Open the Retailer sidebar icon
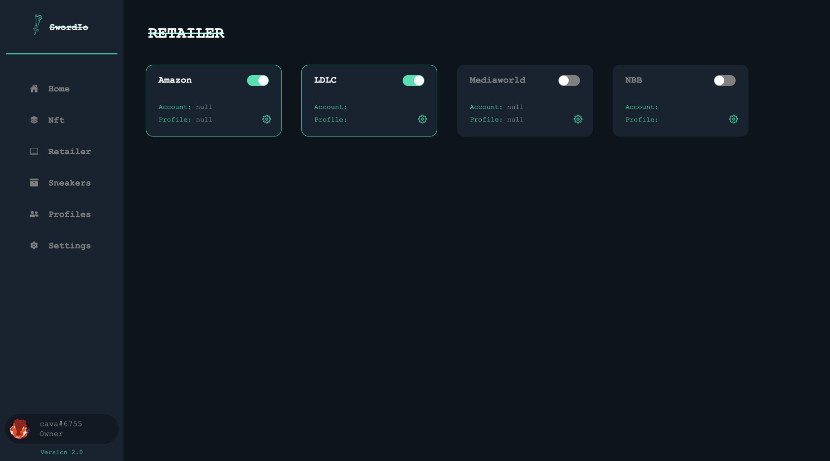Viewport: 830px width, 461px height. click(34, 151)
